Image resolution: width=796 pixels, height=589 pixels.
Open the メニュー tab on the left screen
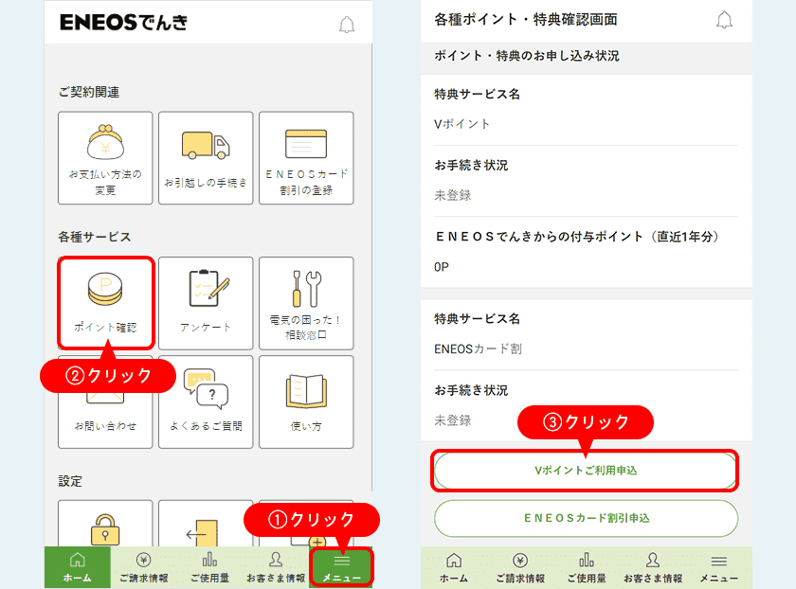pos(342,567)
